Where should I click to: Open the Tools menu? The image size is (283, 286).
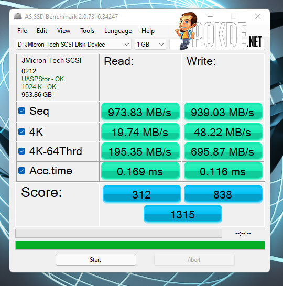(x=87, y=31)
